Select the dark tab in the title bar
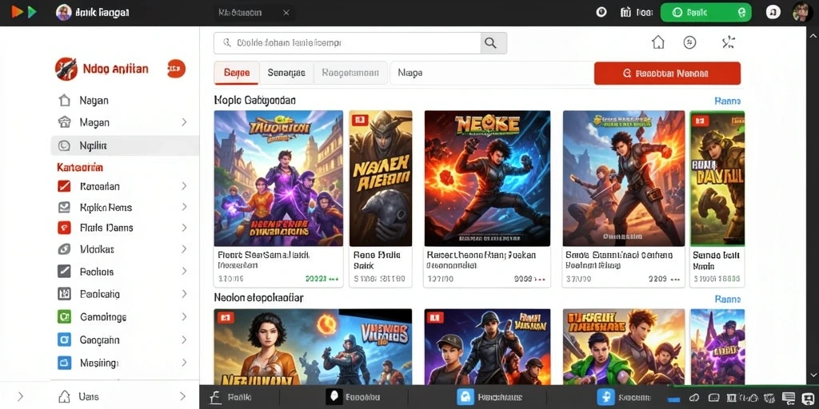The width and height of the screenshot is (819, 409). tap(254, 13)
